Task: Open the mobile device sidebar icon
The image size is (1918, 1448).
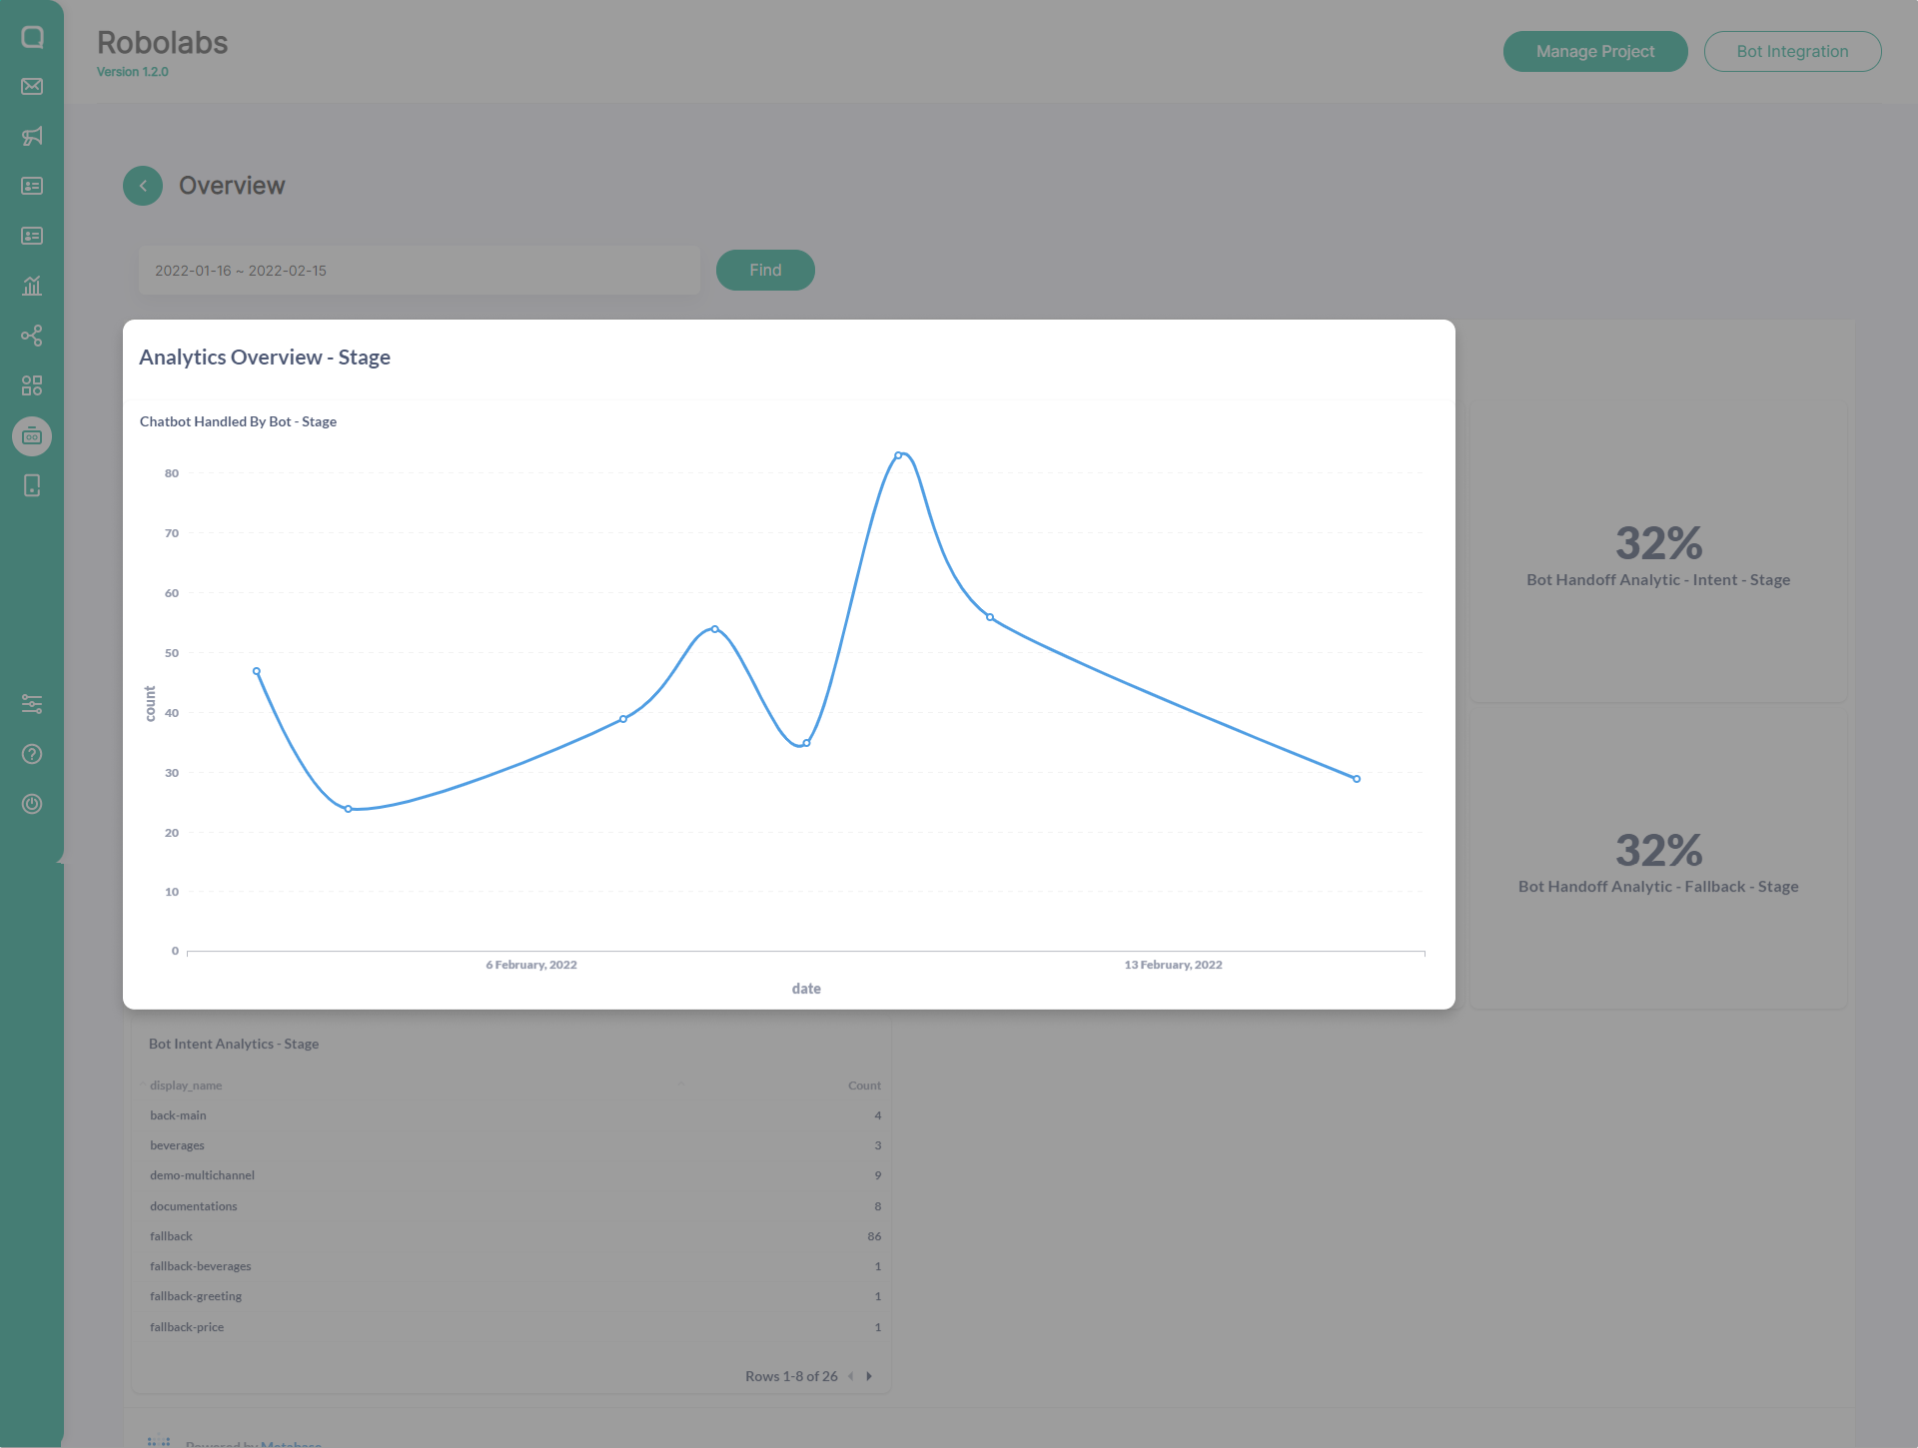Action: [x=32, y=486]
